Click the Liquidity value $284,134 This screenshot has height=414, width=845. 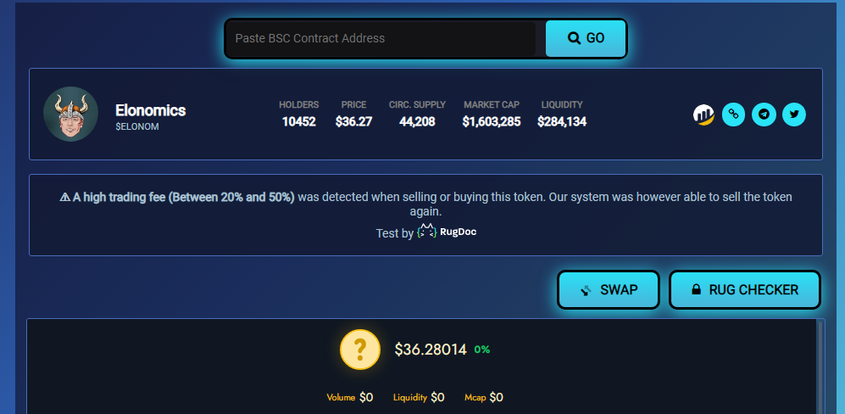point(562,122)
